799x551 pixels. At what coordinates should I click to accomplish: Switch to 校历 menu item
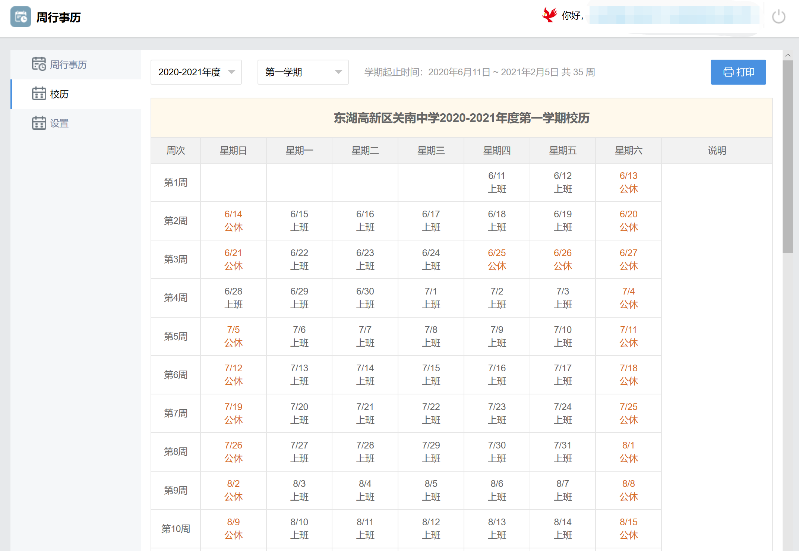[x=60, y=94]
